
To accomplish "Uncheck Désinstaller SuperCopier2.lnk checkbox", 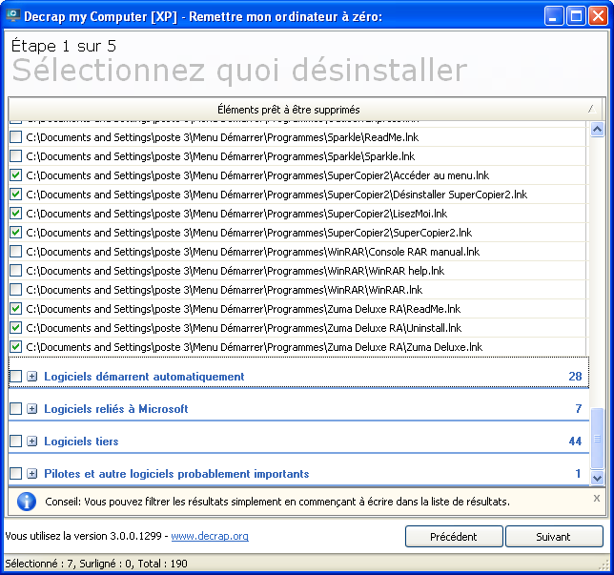I will [15, 195].
